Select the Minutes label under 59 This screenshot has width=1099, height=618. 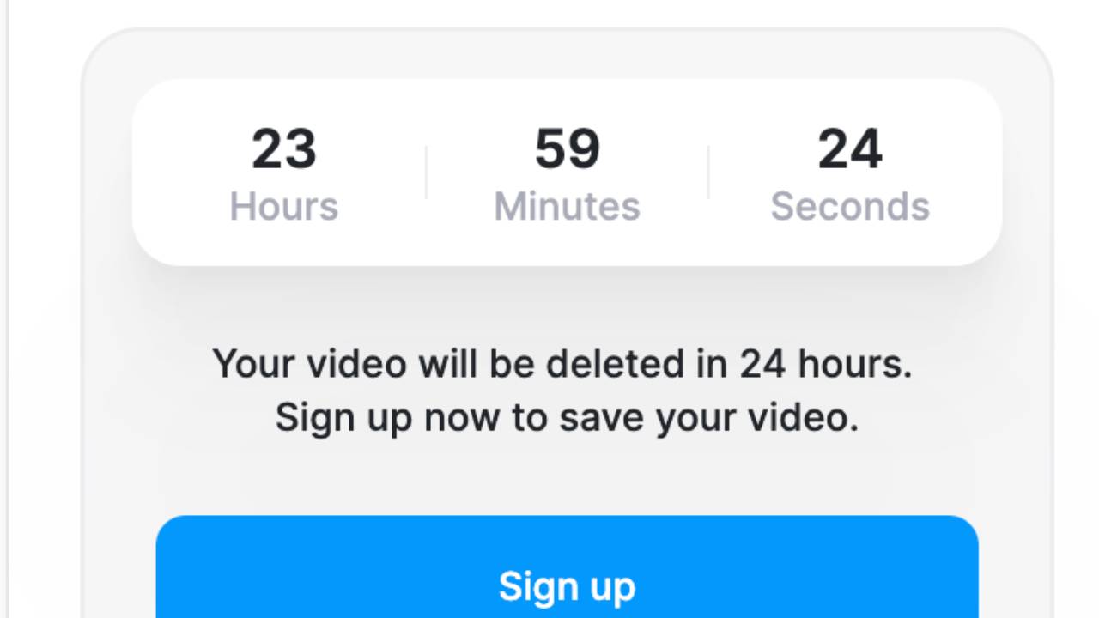[x=567, y=207]
